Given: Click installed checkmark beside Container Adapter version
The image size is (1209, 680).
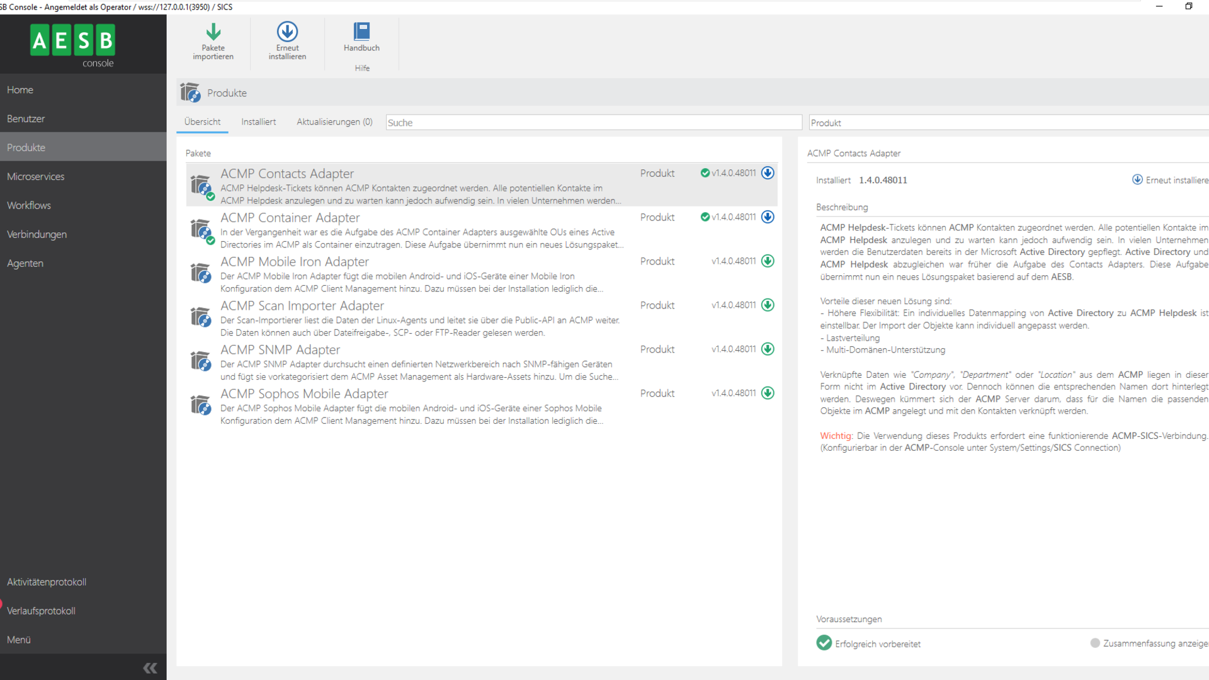Looking at the screenshot, I should coord(705,217).
